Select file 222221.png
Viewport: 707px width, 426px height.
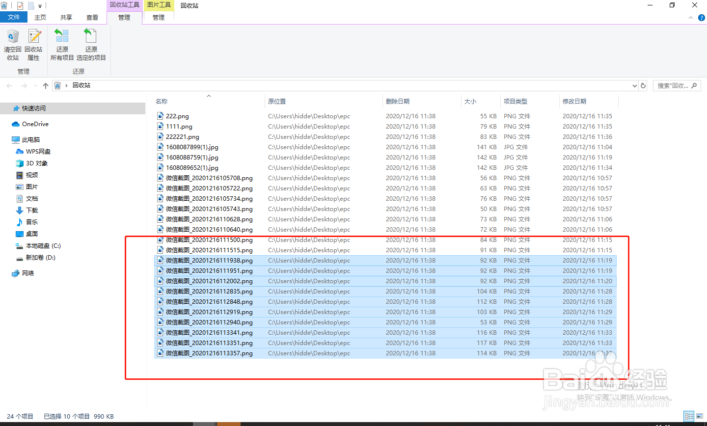[183, 137]
